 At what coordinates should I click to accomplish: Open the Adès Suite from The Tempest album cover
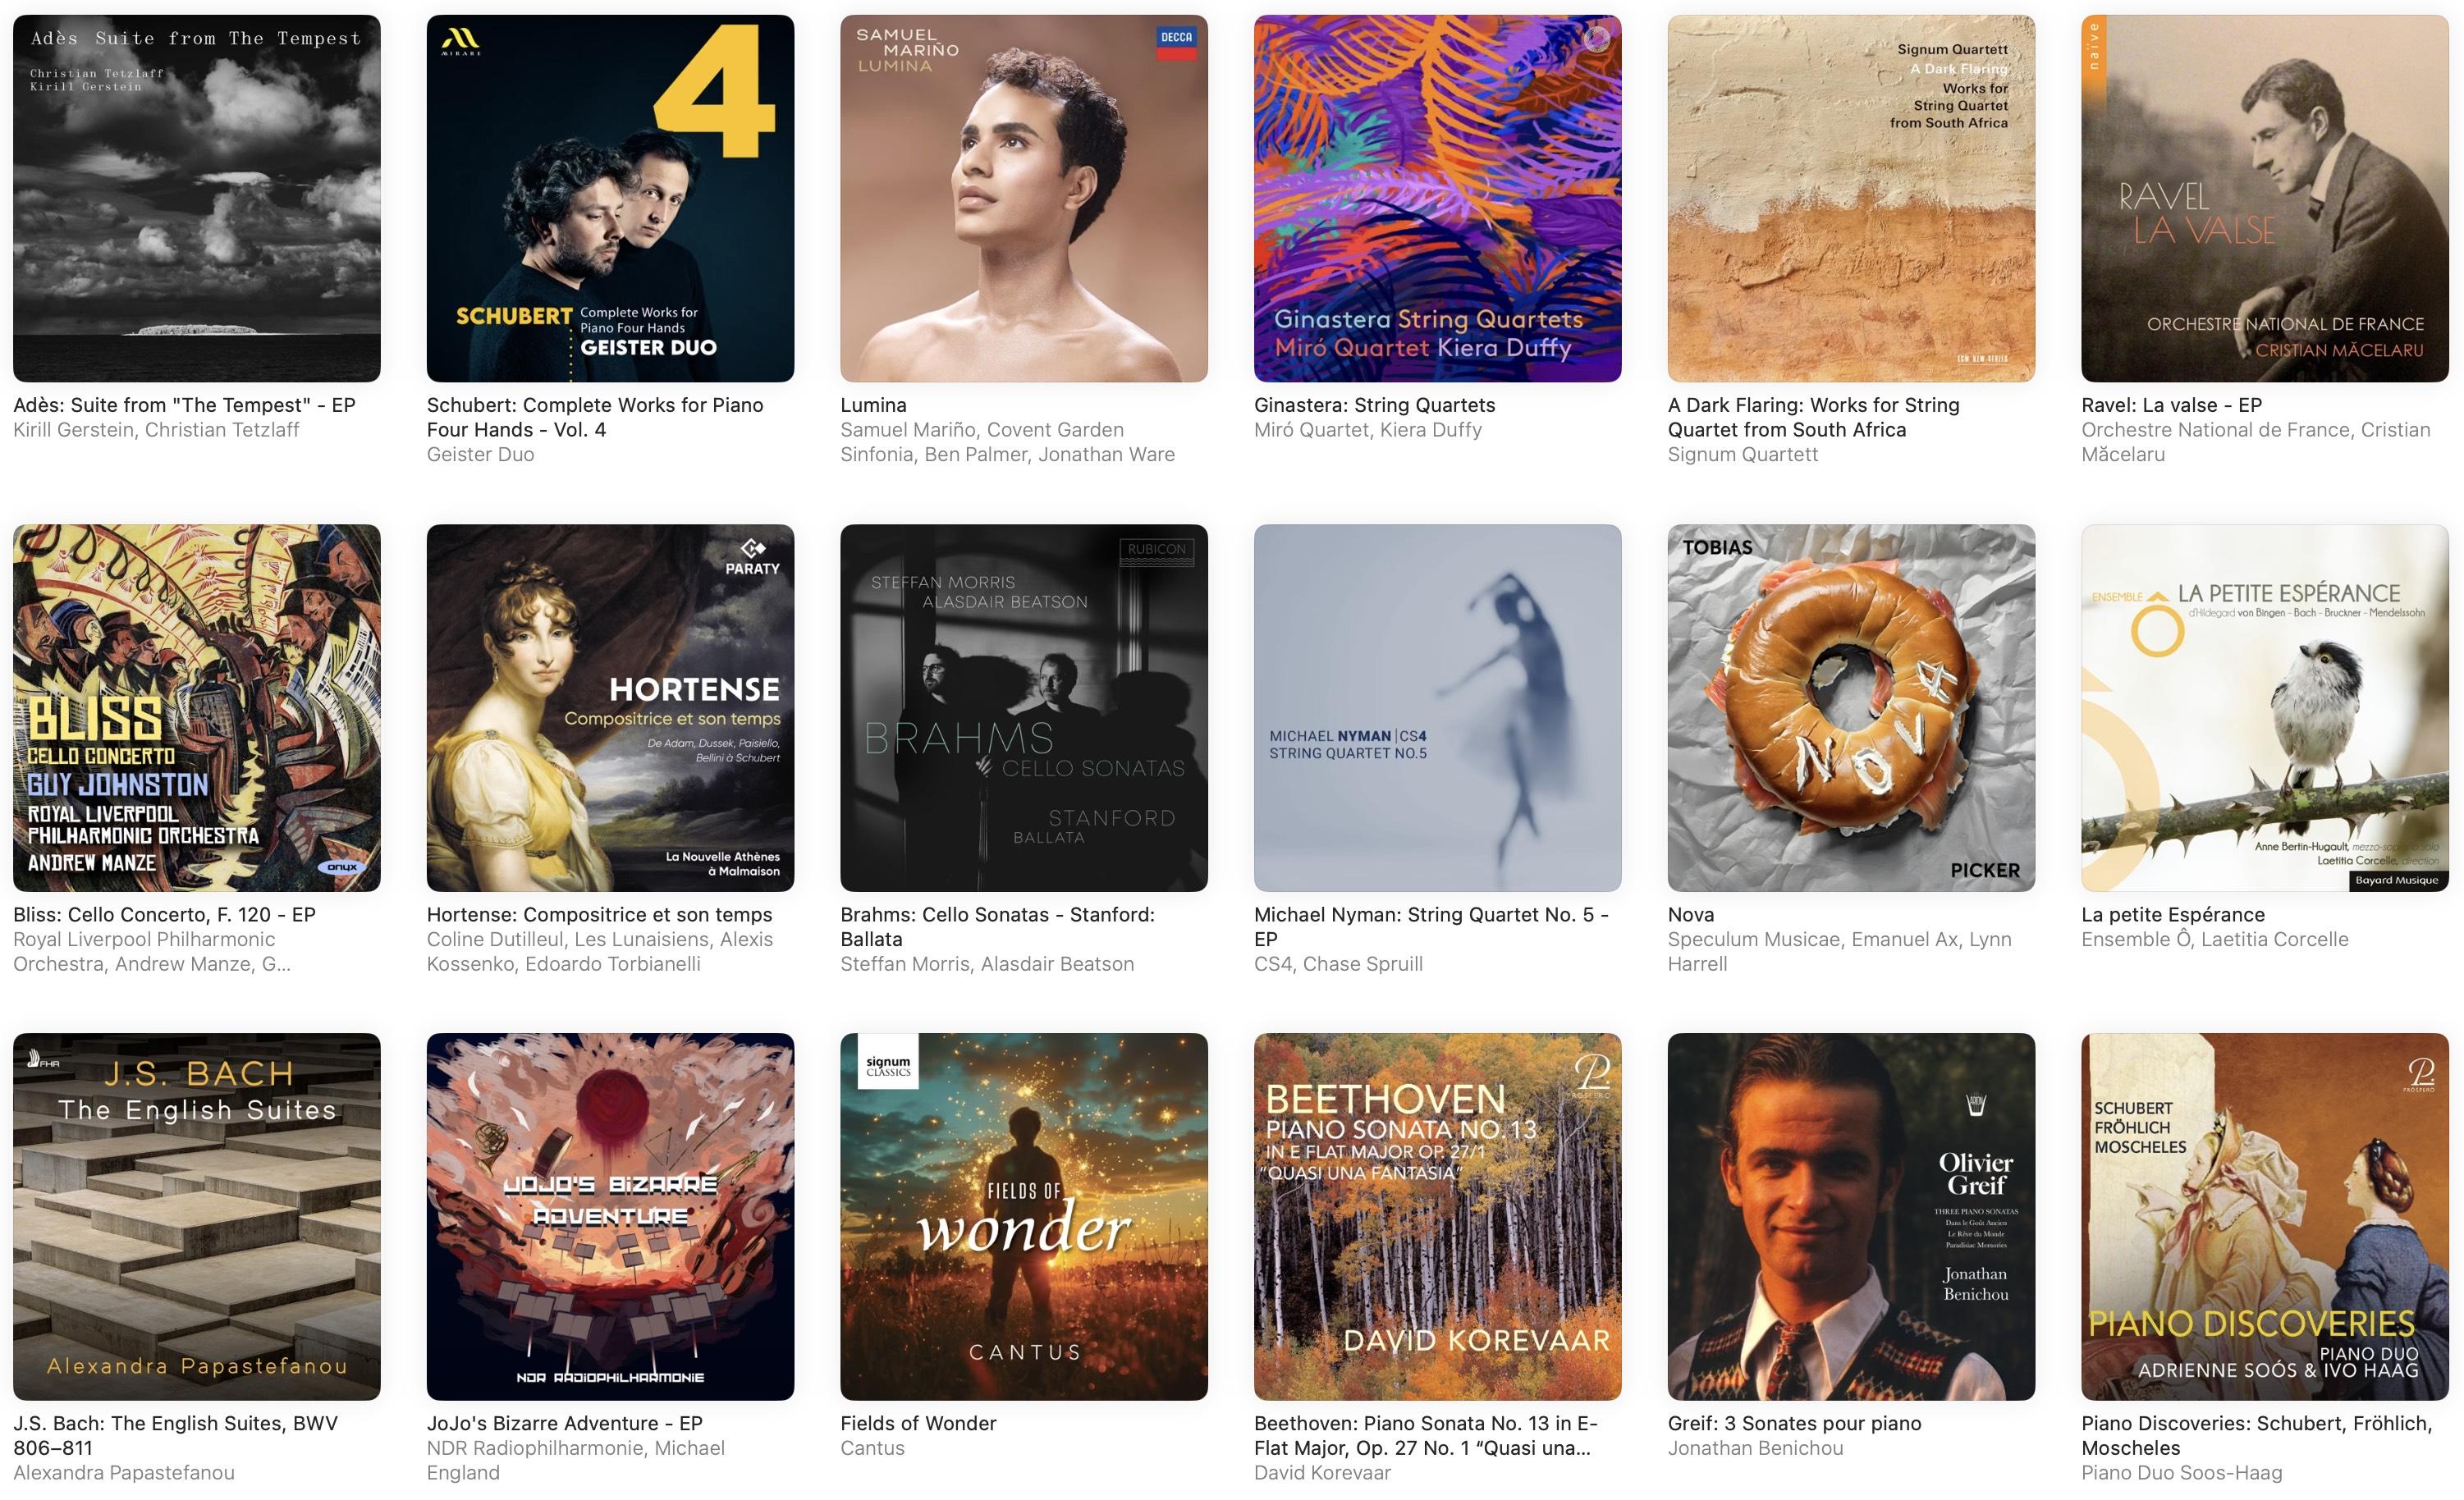(196, 198)
